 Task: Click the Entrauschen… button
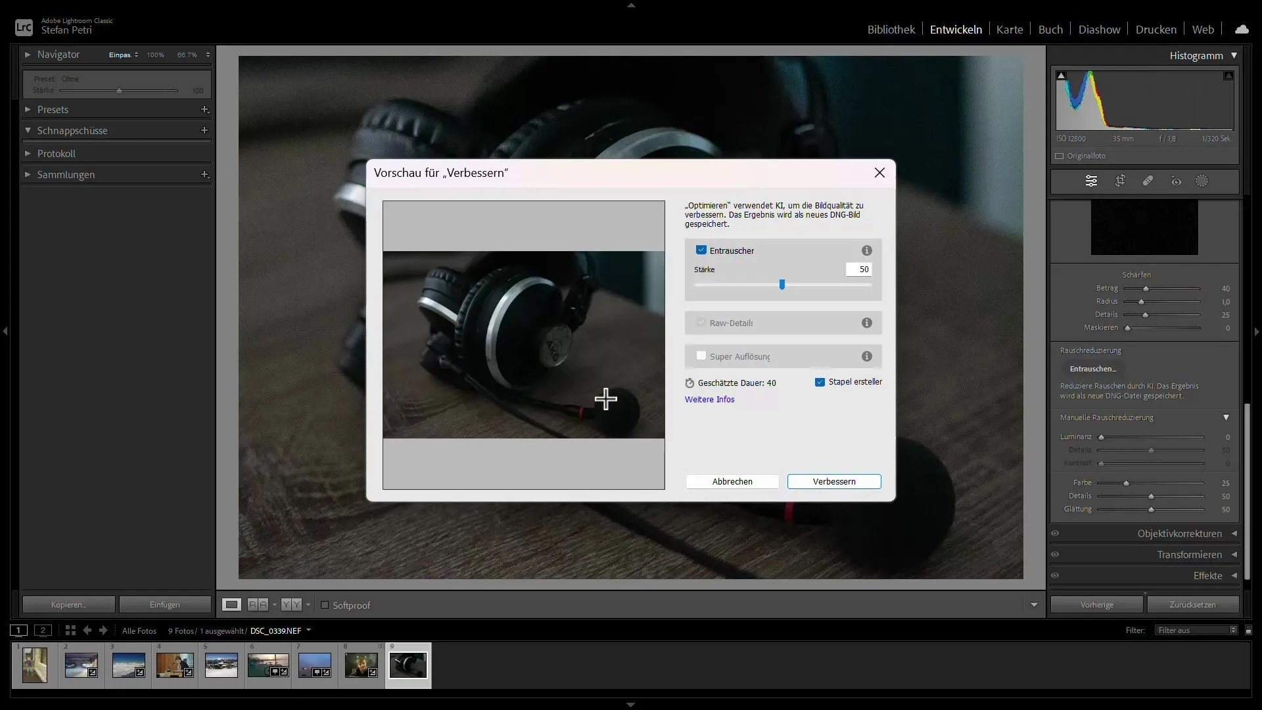click(x=1092, y=369)
